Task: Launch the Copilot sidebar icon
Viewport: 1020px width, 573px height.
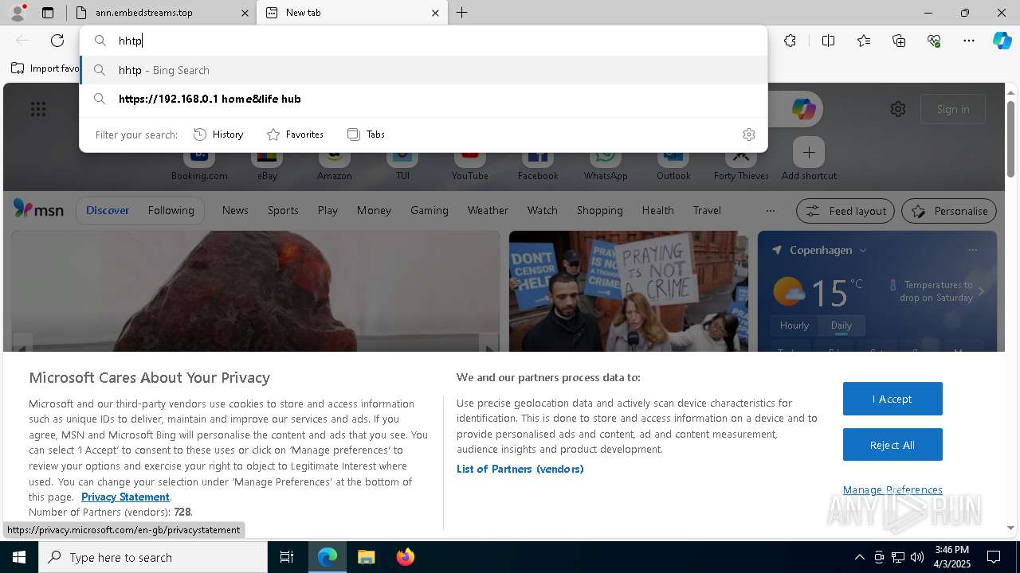Action: (1002, 41)
